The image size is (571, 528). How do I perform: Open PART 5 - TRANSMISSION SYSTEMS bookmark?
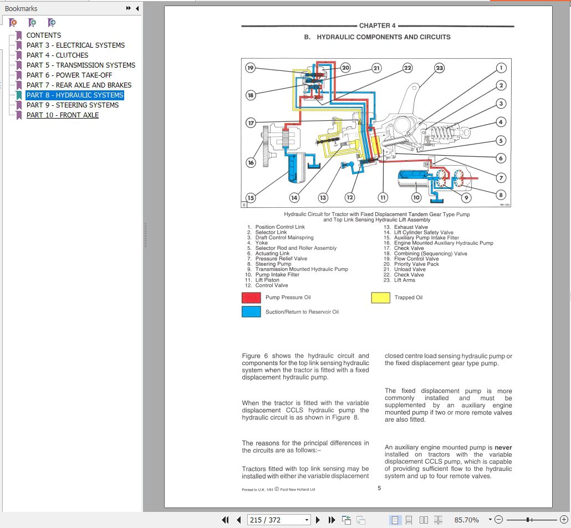point(81,65)
